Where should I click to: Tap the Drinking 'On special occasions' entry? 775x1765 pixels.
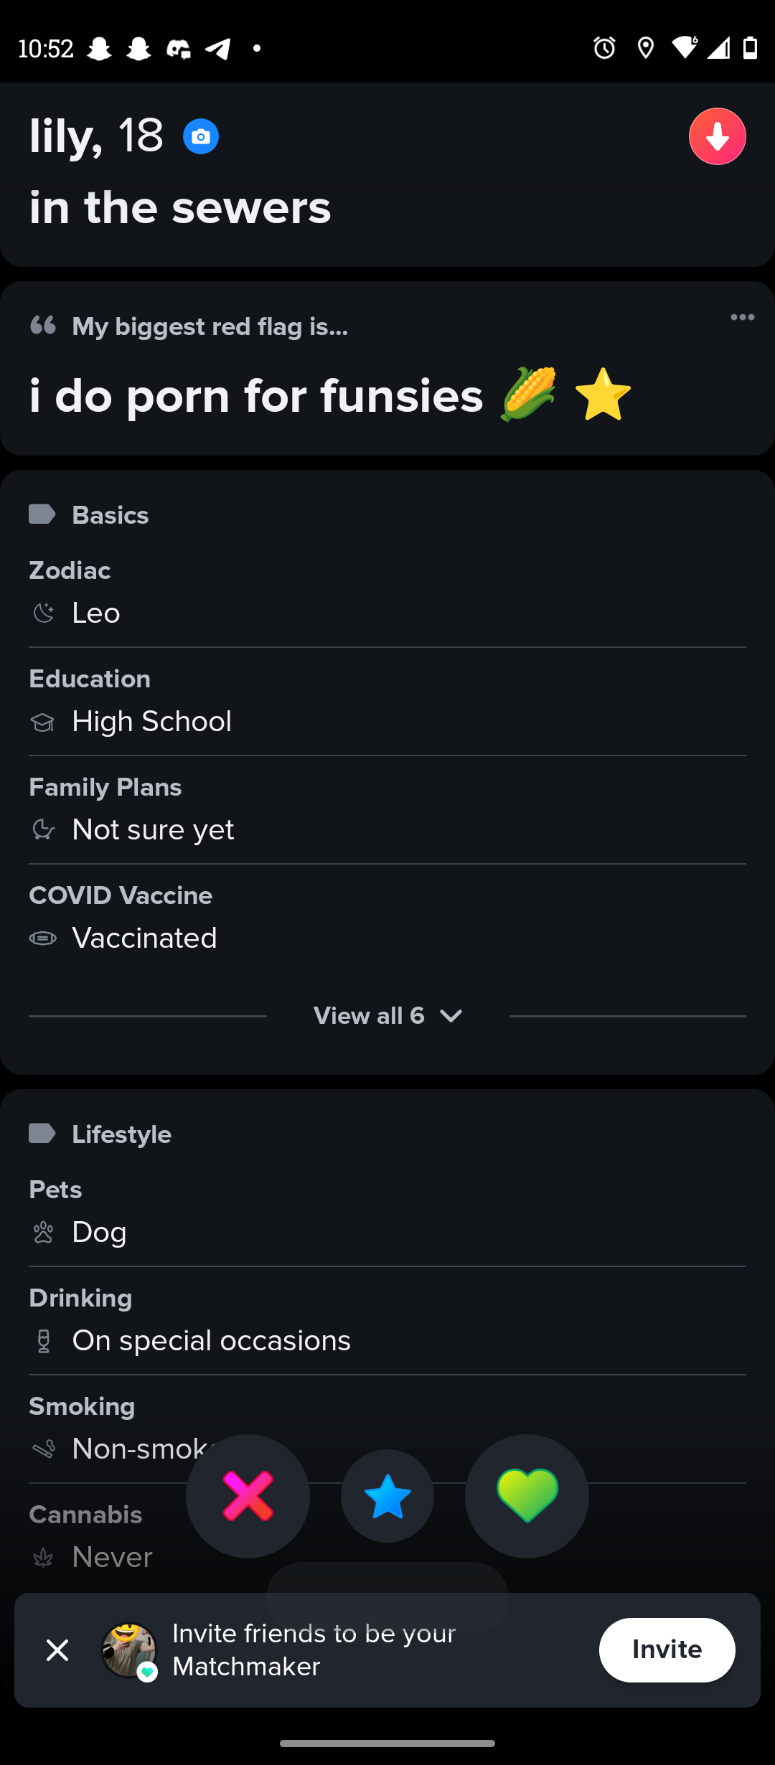(211, 1340)
